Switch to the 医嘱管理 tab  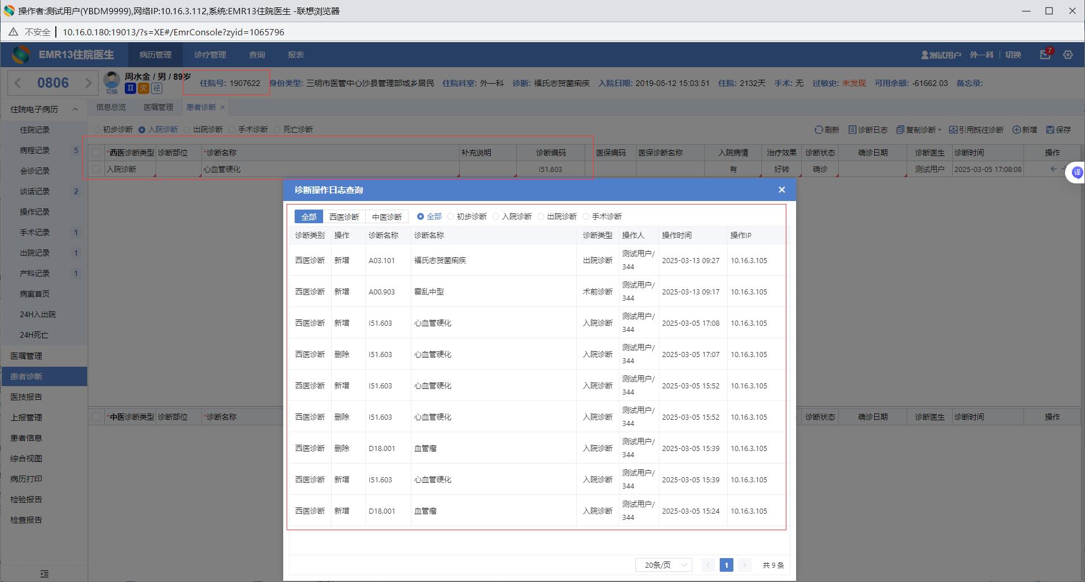coord(158,107)
